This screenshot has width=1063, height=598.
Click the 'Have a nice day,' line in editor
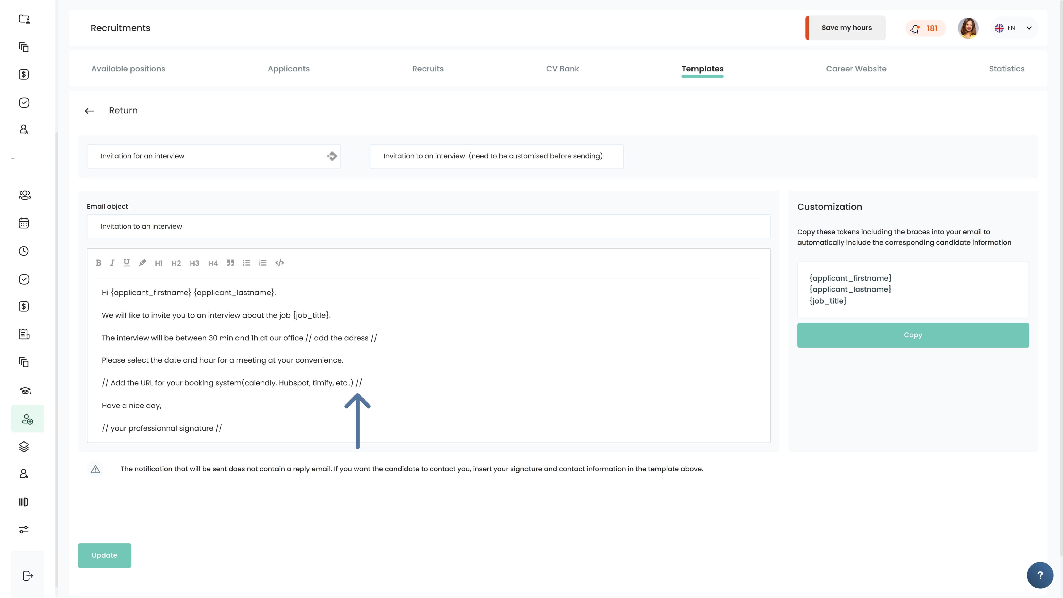pos(132,406)
